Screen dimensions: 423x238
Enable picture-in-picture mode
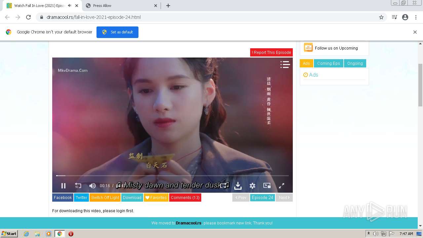[267, 186]
